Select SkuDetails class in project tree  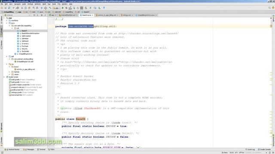coord(25,51)
